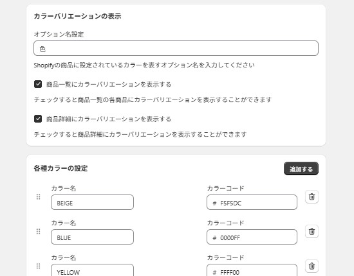Viewport: 354px width, 276px height.
Task: Focus the BLUE color name field
Action: tap(92, 237)
